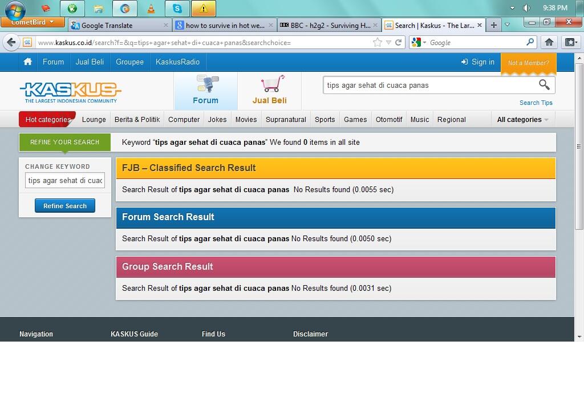Open the Search Tips link
This screenshot has height=406, width=584.
click(x=536, y=103)
